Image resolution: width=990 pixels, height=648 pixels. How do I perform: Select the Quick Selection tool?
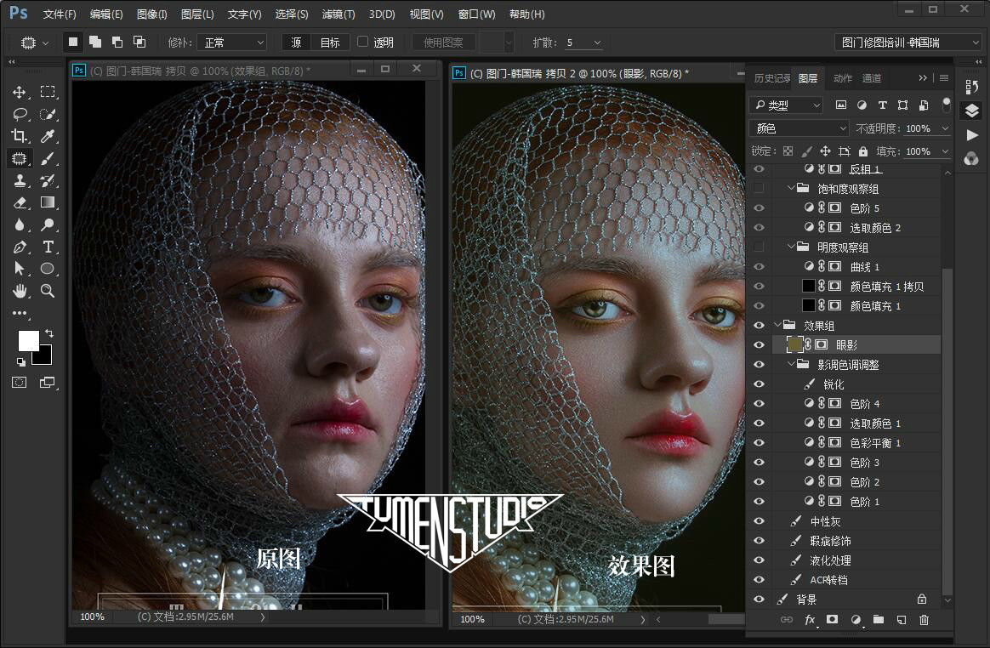coord(48,114)
